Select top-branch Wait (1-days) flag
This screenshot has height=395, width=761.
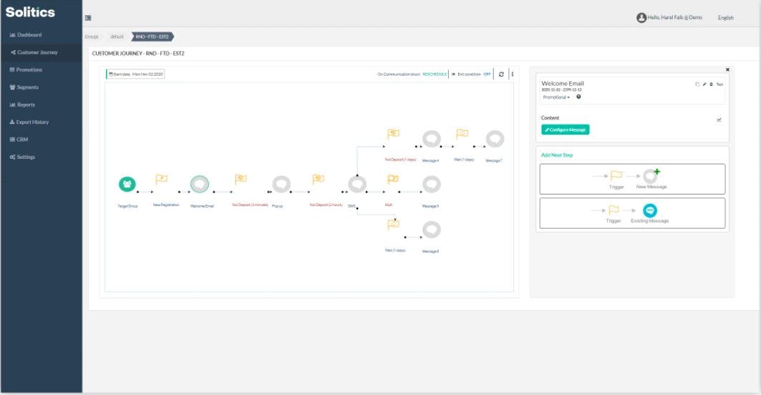tap(462, 133)
